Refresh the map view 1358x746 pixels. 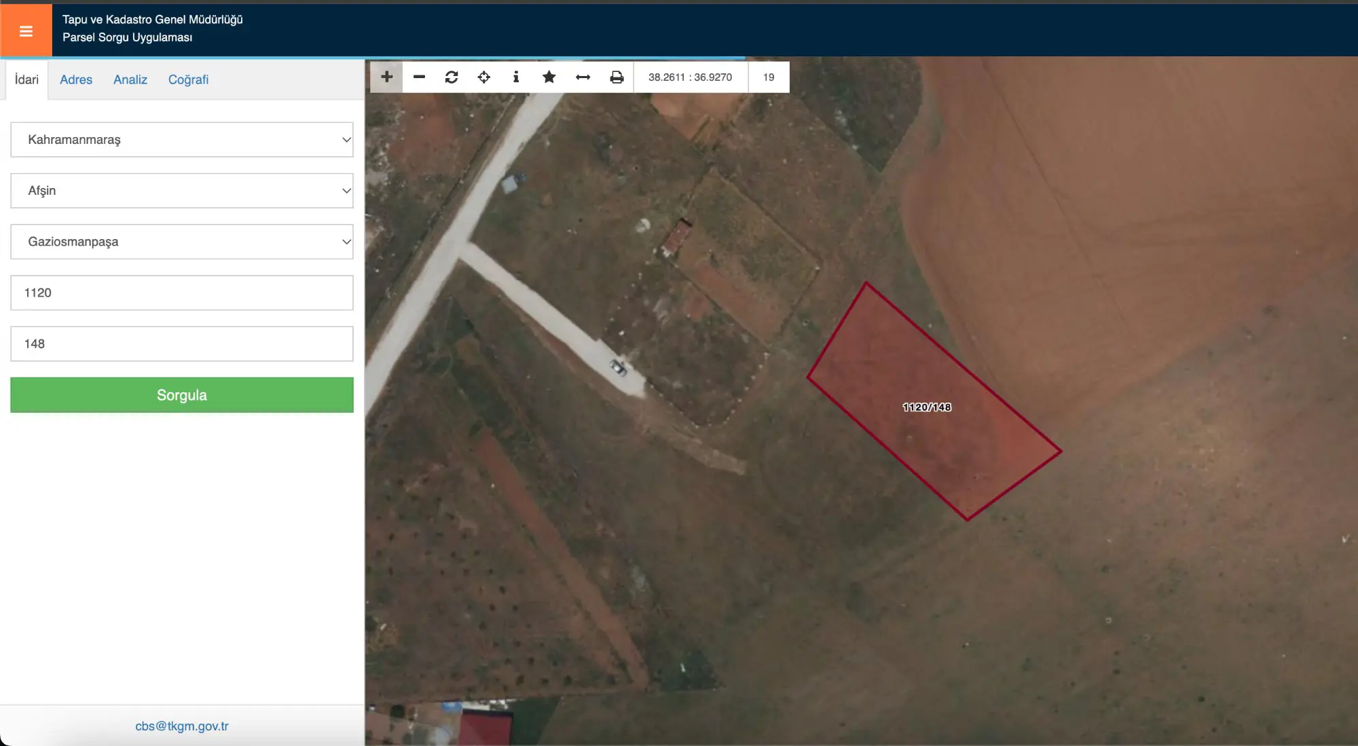coord(452,77)
